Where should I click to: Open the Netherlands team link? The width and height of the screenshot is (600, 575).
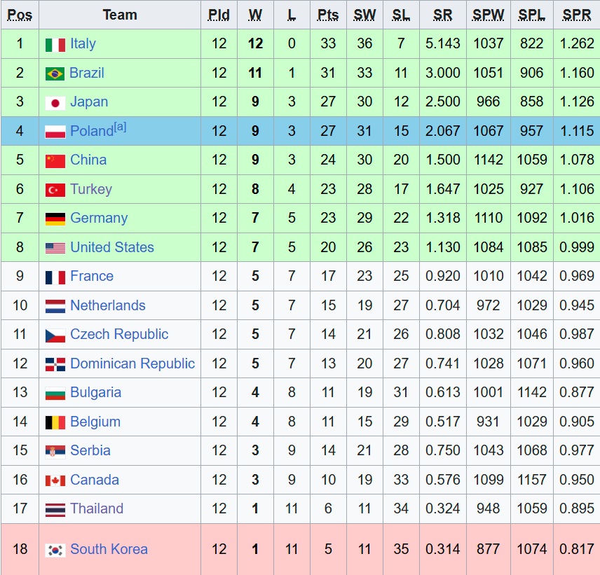pyautogui.click(x=108, y=305)
